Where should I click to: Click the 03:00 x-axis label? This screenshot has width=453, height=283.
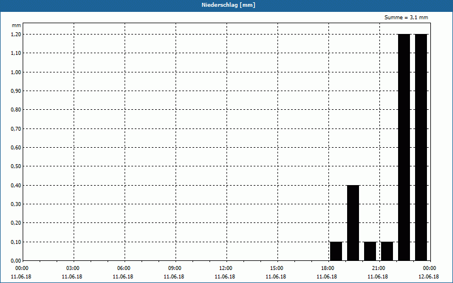coord(73,268)
